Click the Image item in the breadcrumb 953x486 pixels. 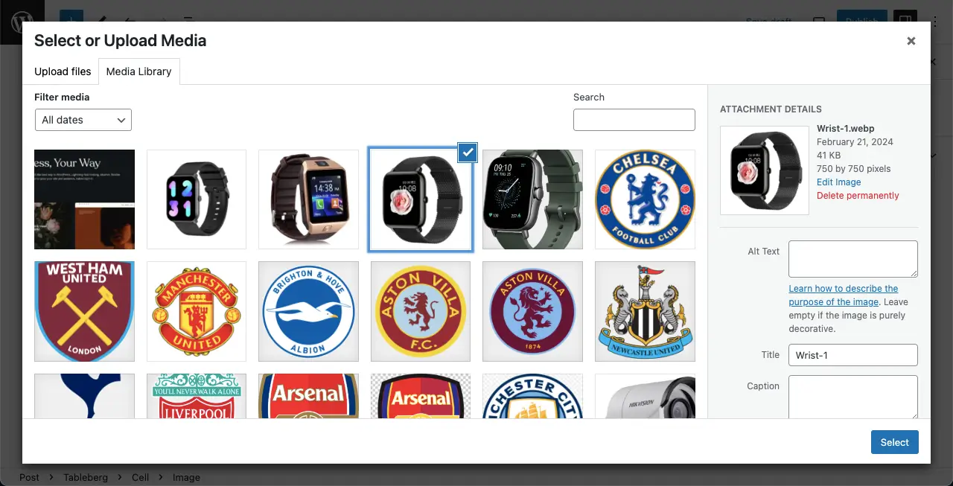click(x=186, y=478)
